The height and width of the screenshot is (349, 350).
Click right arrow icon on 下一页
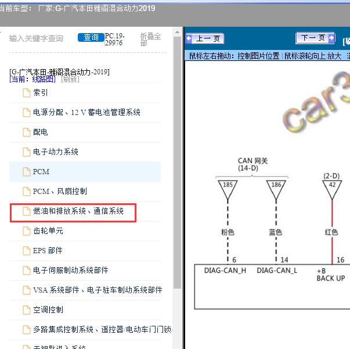tap(331, 38)
